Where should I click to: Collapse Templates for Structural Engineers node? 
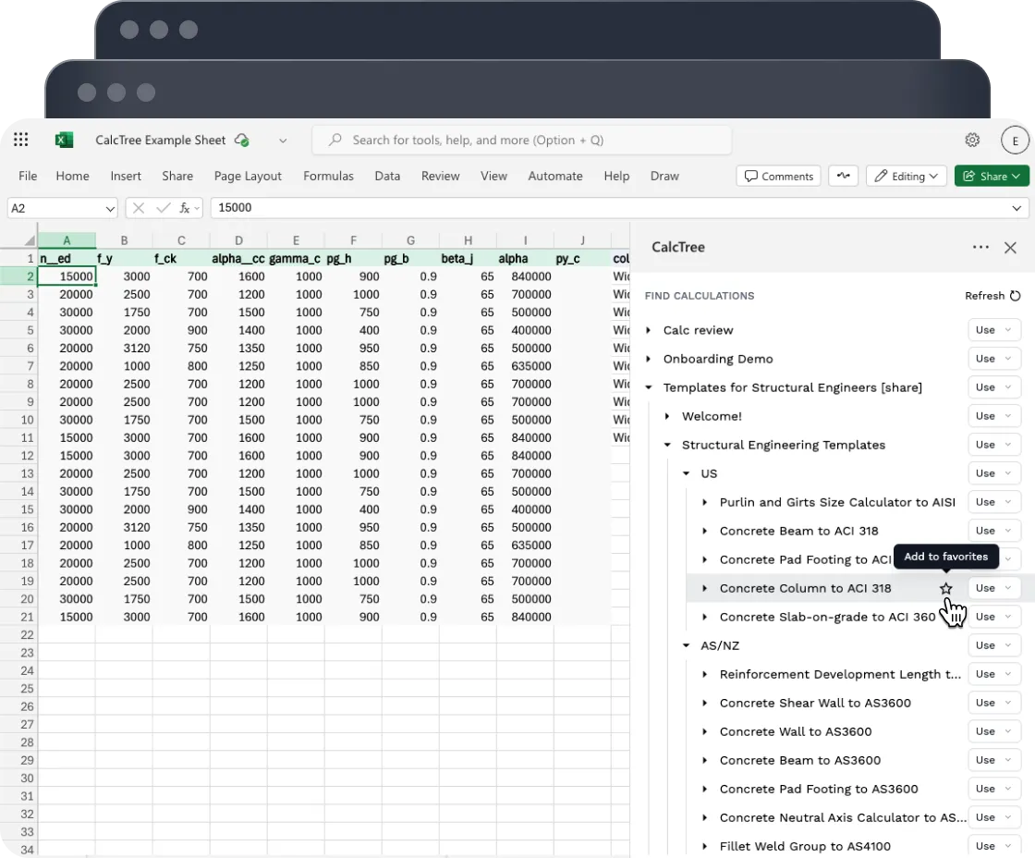point(648,387)
